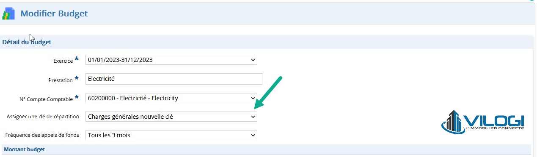Image resolution: width=537 pixels, height=157 pixels.
Task: Click the asterisk beside N° Compte Comptable
Action: (77, 98)
